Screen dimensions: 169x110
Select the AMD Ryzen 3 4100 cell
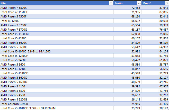coord(57,86)
